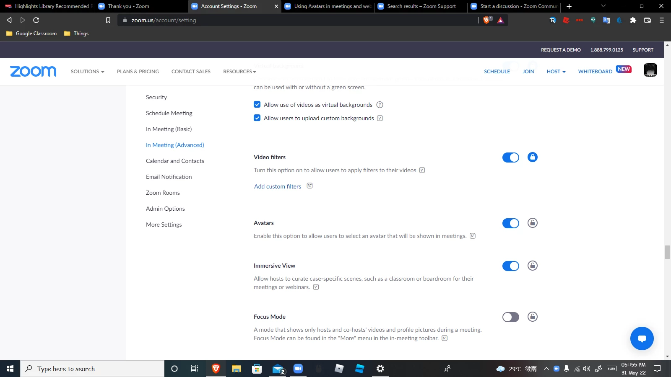Click the Zoom logo in header
The image size is (671, 377).
pyautogui.click(x=33, y=71)
